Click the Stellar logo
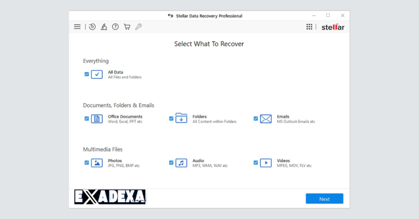419x219 pixels. pyautogui.click(x=333, y=27)
